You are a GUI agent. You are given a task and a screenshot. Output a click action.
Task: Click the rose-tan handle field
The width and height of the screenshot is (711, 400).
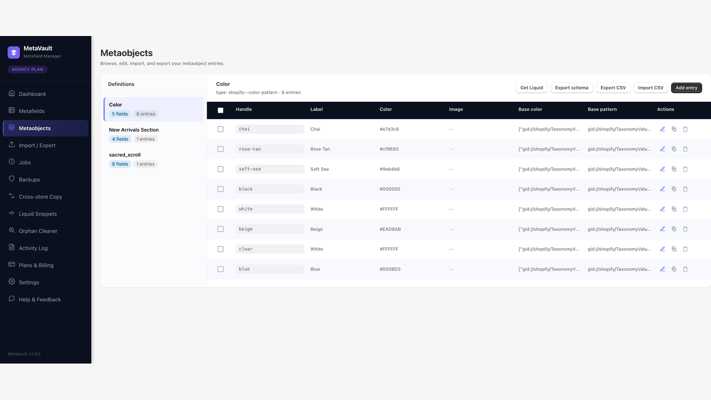pyautogui.click(x=270, y=149)
